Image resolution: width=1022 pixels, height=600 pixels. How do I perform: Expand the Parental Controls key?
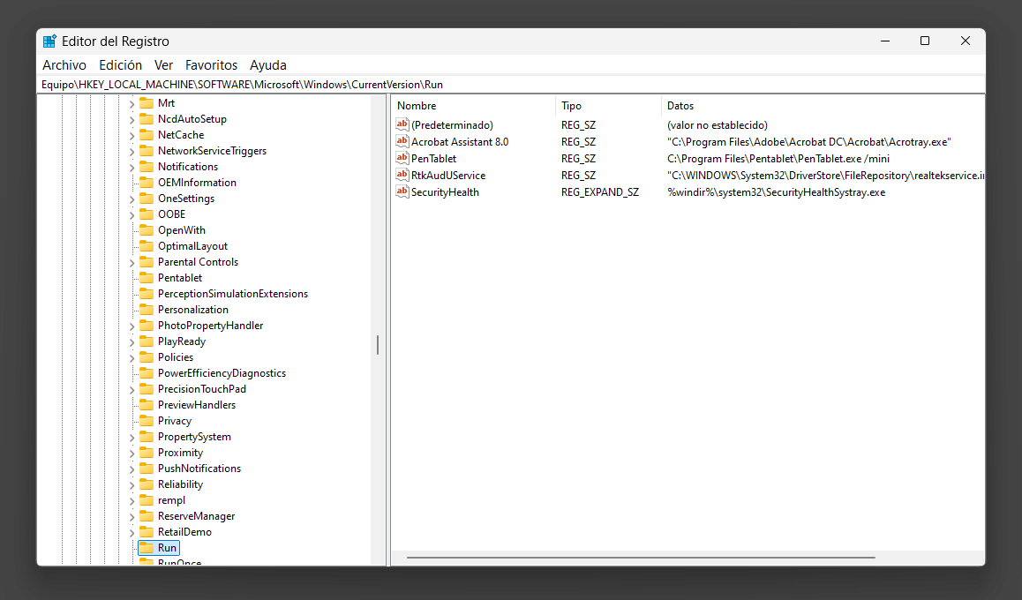click(132, 263)
